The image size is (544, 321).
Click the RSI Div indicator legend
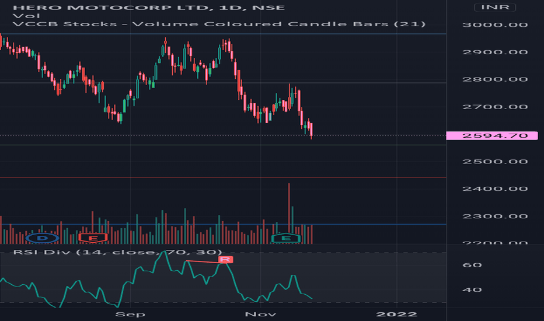(117, 252)
